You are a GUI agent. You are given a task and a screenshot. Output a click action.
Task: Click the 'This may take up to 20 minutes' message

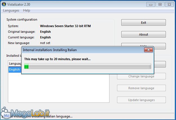tap(57, 59)
